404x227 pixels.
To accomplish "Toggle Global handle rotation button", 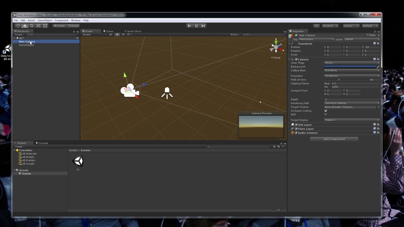I will click(x=73, y=26).
